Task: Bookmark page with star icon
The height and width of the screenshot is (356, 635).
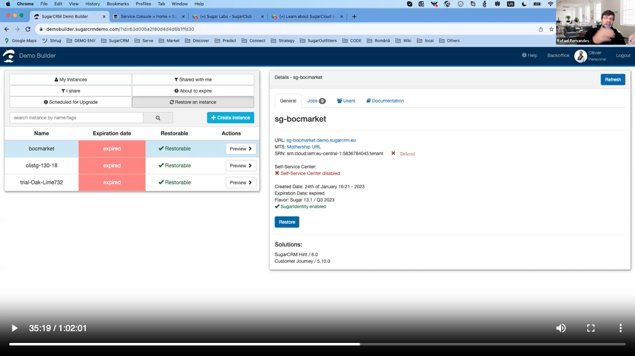Action: click(551, 29)
